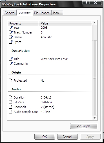Click the edit icon beside Comments
The image size is (104, 143).
point(11,64)
